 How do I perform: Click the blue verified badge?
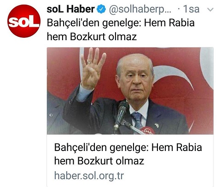[101, 9]
